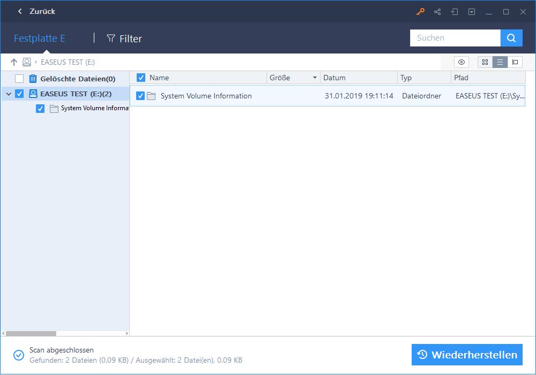Click the scan complete checkmark icon

point(19,355)
